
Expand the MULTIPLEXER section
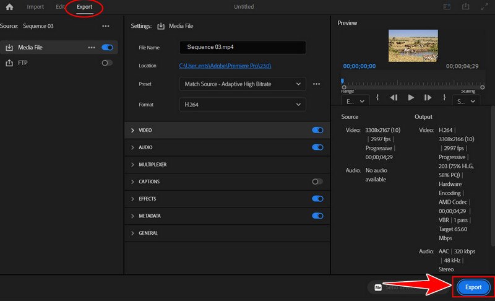(132, 165)
